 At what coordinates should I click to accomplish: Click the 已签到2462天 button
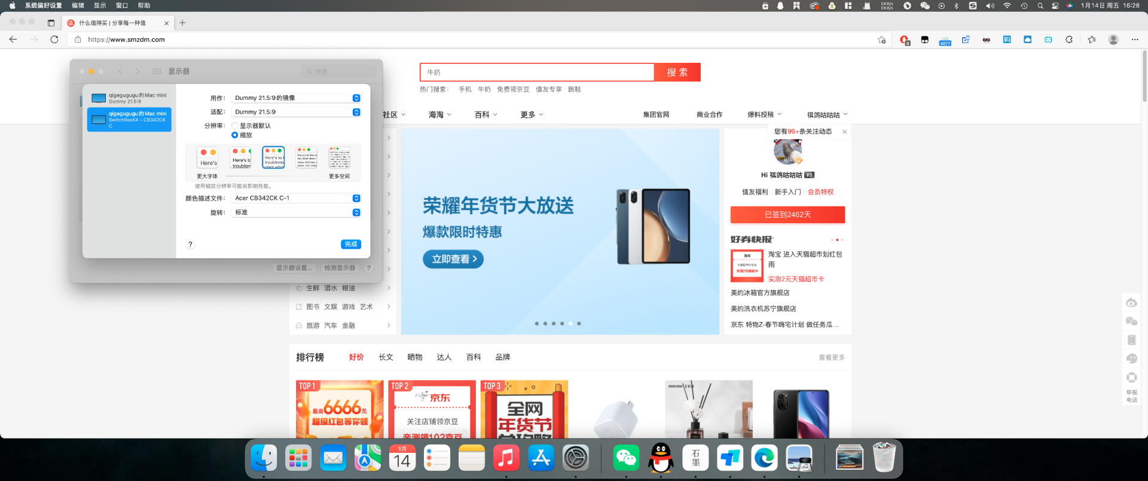pos(787,215)
